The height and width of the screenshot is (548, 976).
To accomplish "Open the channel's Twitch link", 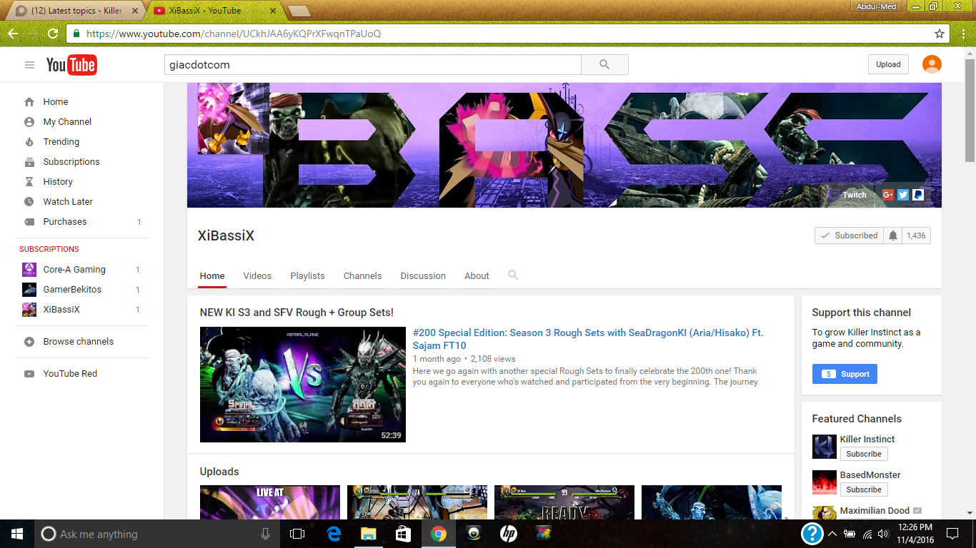I will pyautogui.click(x=849, y=195).
